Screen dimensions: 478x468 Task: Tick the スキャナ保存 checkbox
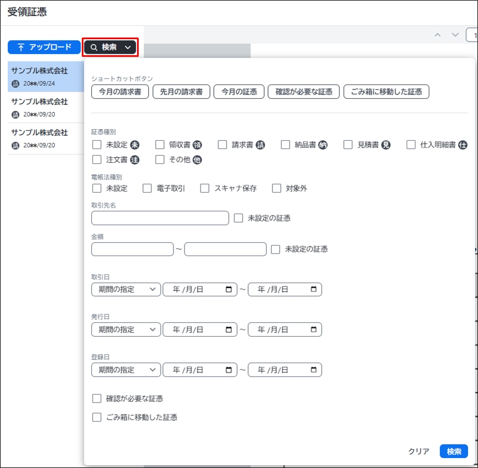[x=205, y=188]
